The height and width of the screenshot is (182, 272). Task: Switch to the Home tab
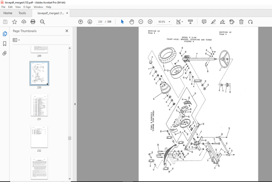[8, 13]
